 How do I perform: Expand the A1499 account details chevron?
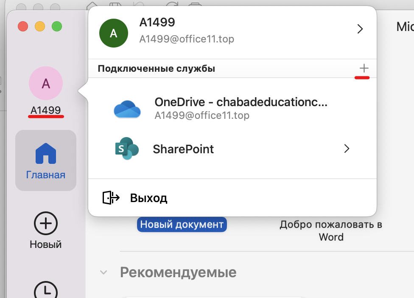click(x=360, y=29)
